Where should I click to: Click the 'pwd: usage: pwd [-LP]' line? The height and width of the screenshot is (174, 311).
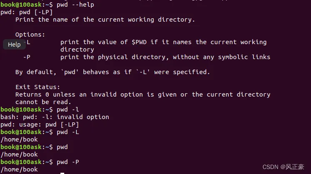40,124
